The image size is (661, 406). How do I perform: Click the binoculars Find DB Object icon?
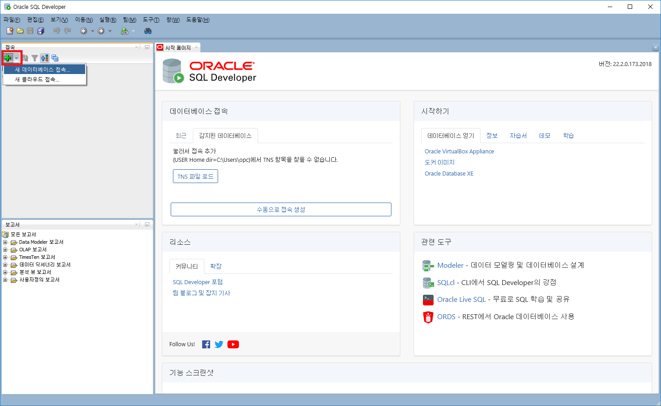[148, 31]
